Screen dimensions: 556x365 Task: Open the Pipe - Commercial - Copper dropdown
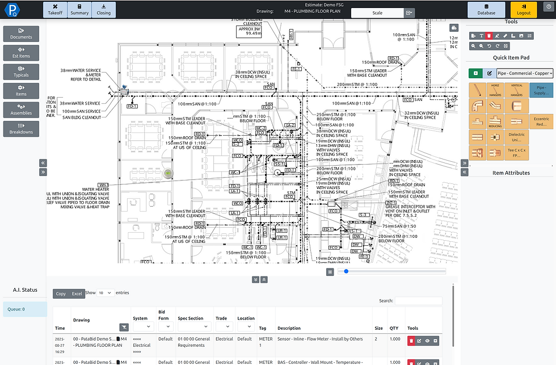coord(525,73)
